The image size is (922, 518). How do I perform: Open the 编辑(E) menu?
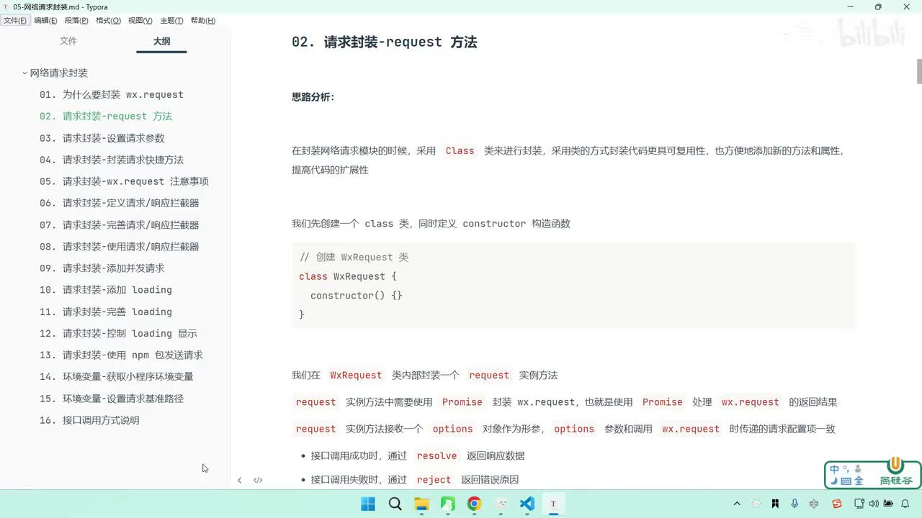coord(45,21)
